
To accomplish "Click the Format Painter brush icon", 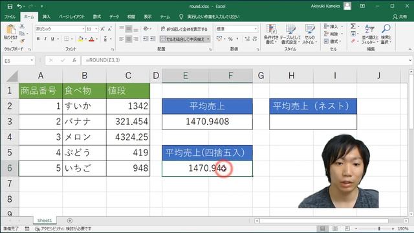I will click(22, 41).
